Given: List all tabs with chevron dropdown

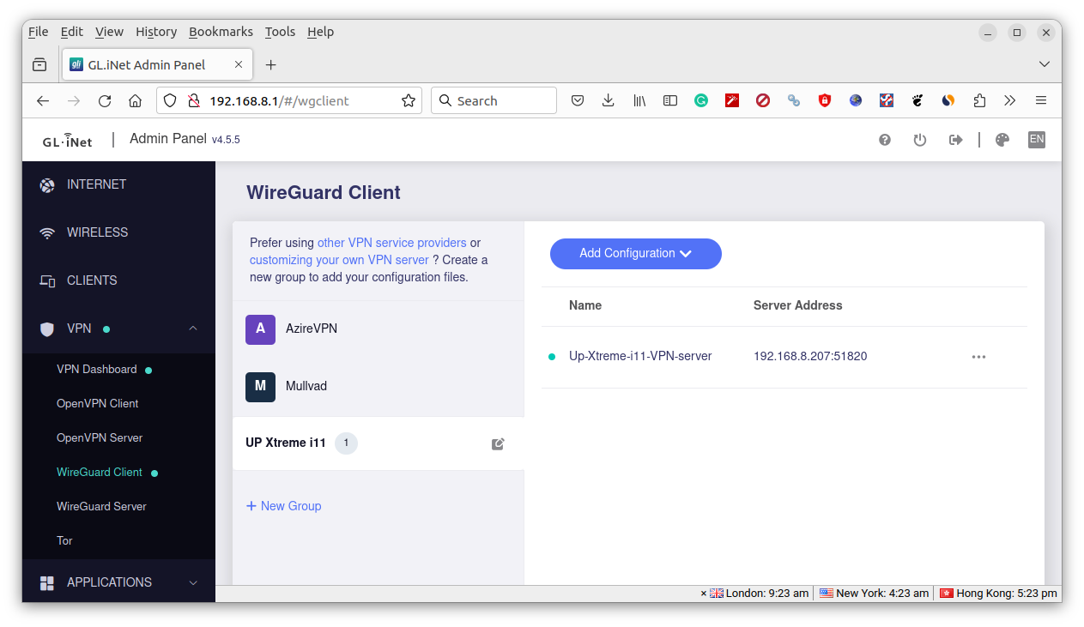Looking at the screenshot, I should pos(1045,64).
